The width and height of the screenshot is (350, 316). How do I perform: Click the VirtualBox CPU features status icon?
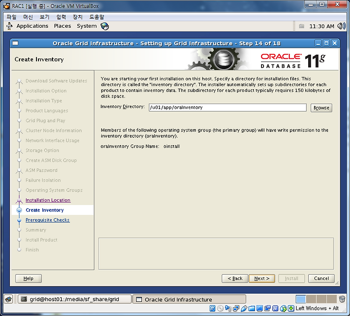(275, 308)
